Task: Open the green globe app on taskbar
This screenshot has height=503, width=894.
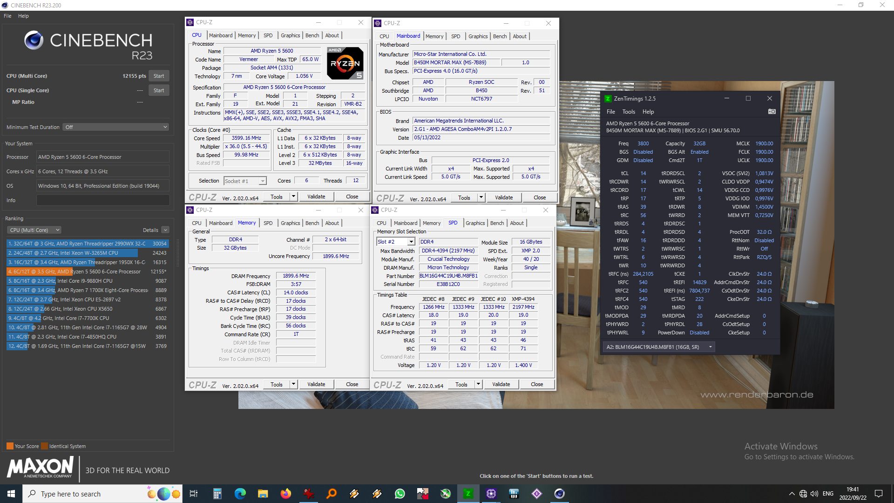Action: [445, 494]
